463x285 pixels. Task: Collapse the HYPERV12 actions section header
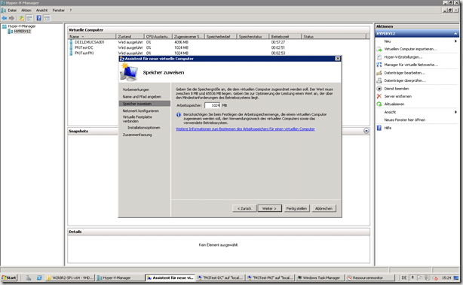coord(455,34)
